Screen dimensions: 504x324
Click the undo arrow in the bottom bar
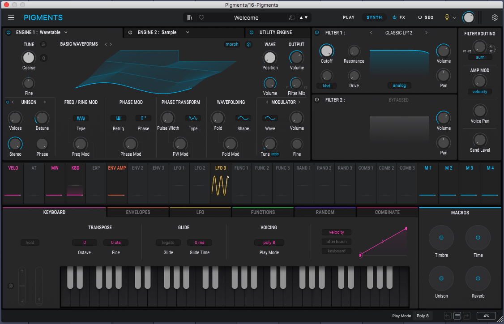(448, 316)
